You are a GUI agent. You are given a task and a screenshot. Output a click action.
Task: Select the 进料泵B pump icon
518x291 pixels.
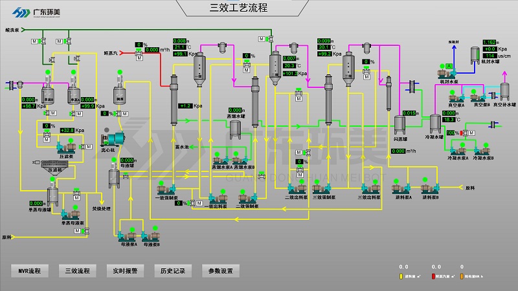429,189
